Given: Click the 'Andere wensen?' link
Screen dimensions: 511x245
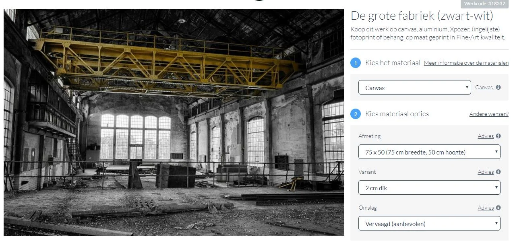Looking at the screenshot, I should click(489, 114).
